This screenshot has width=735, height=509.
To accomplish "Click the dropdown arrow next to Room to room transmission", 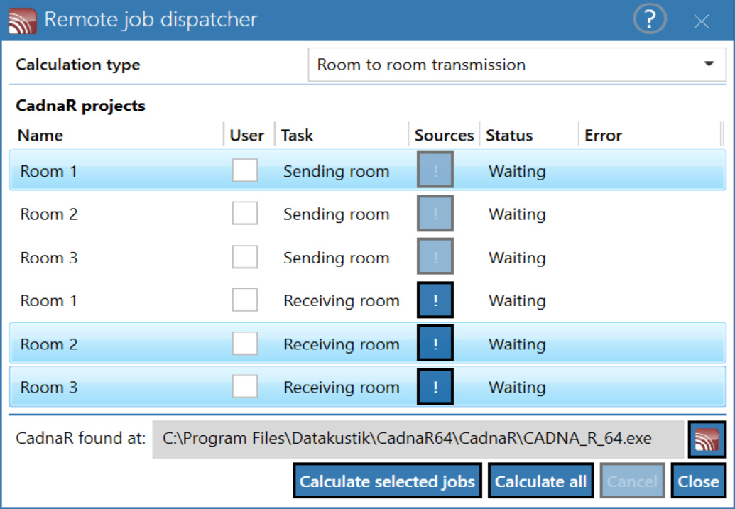I will pyautogui.click(x=709, y=64).
